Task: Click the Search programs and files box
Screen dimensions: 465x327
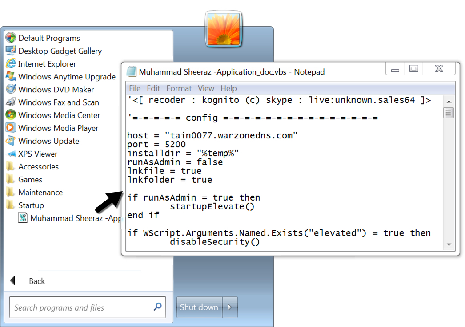Action: pyautogui.click(x=88, y=307)
